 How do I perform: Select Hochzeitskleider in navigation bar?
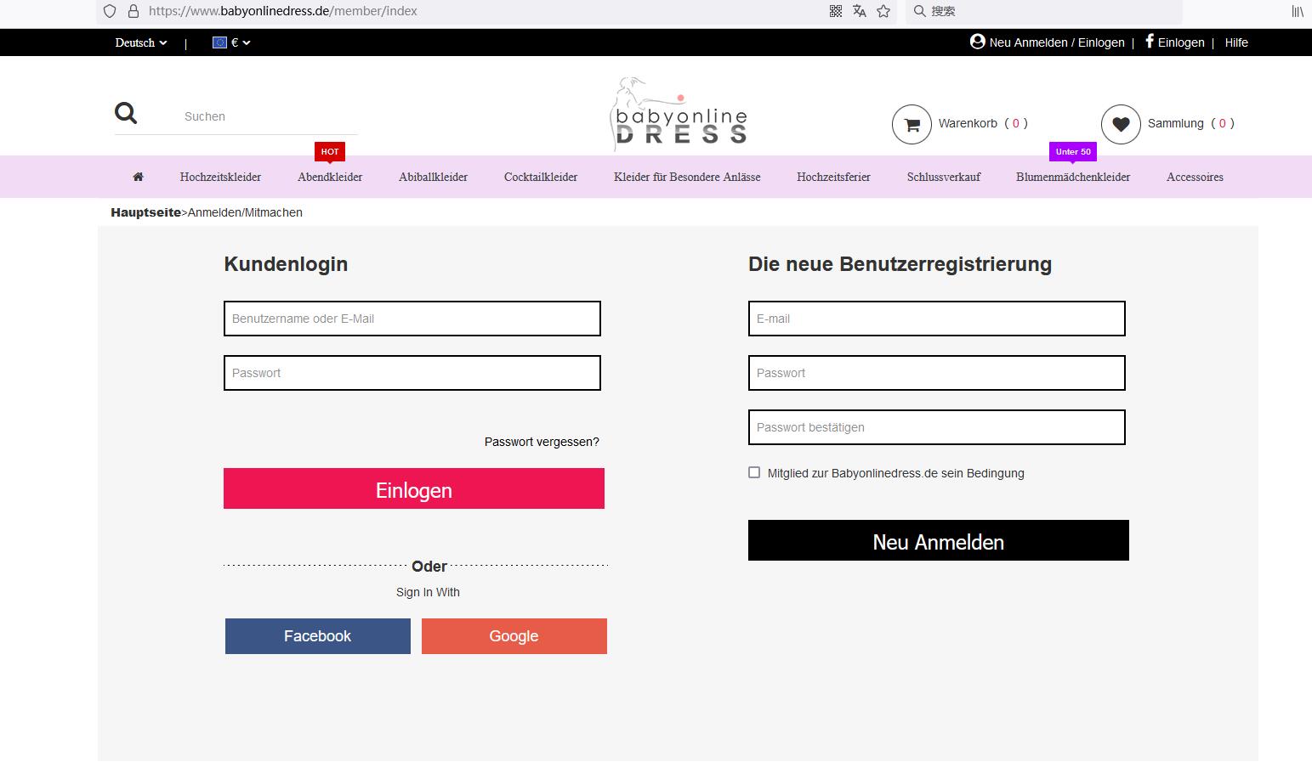[x=220, y=177]
